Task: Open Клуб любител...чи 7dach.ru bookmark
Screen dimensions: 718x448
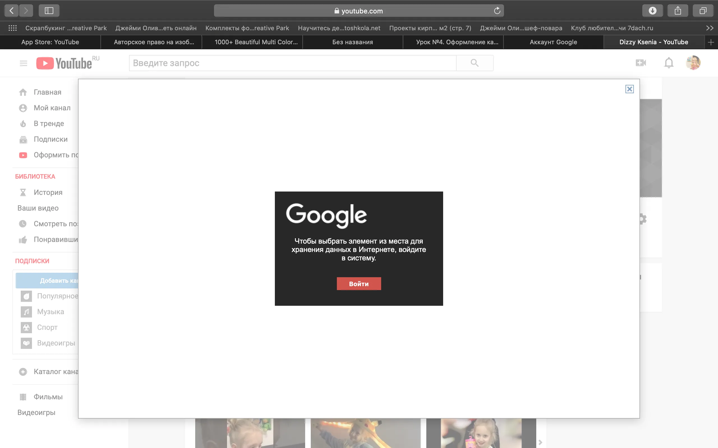Action: tap(612, 28)
